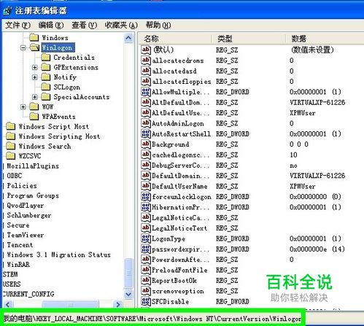This screenshot has height=326, width=364.
Task: Click string icon of allocatecdroms
Action: 146,61
